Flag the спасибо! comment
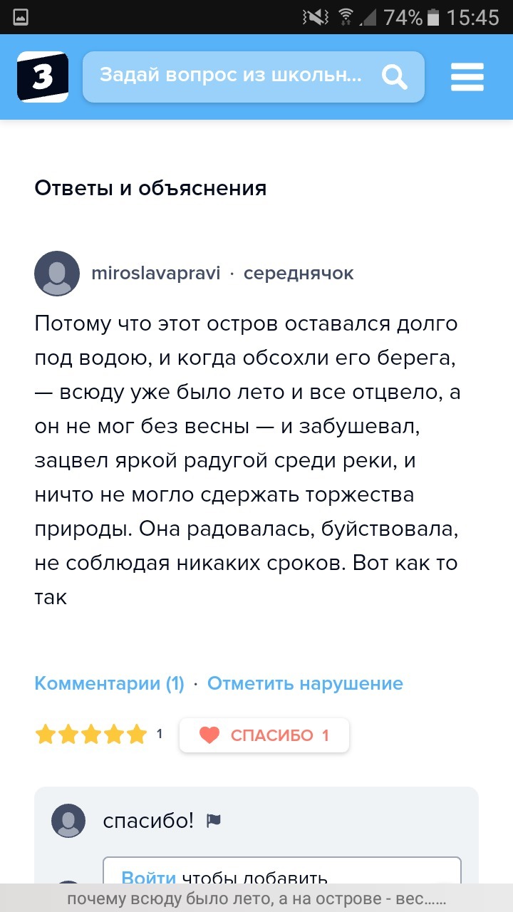The image size is (513, 912). [x=213, y=821]
